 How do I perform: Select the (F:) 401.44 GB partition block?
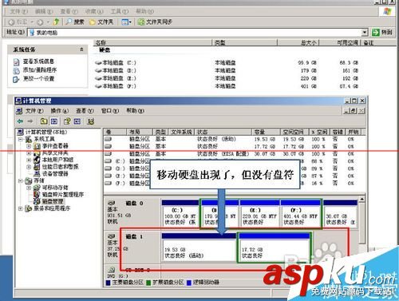pyautogui.click(x=301, y=214)
